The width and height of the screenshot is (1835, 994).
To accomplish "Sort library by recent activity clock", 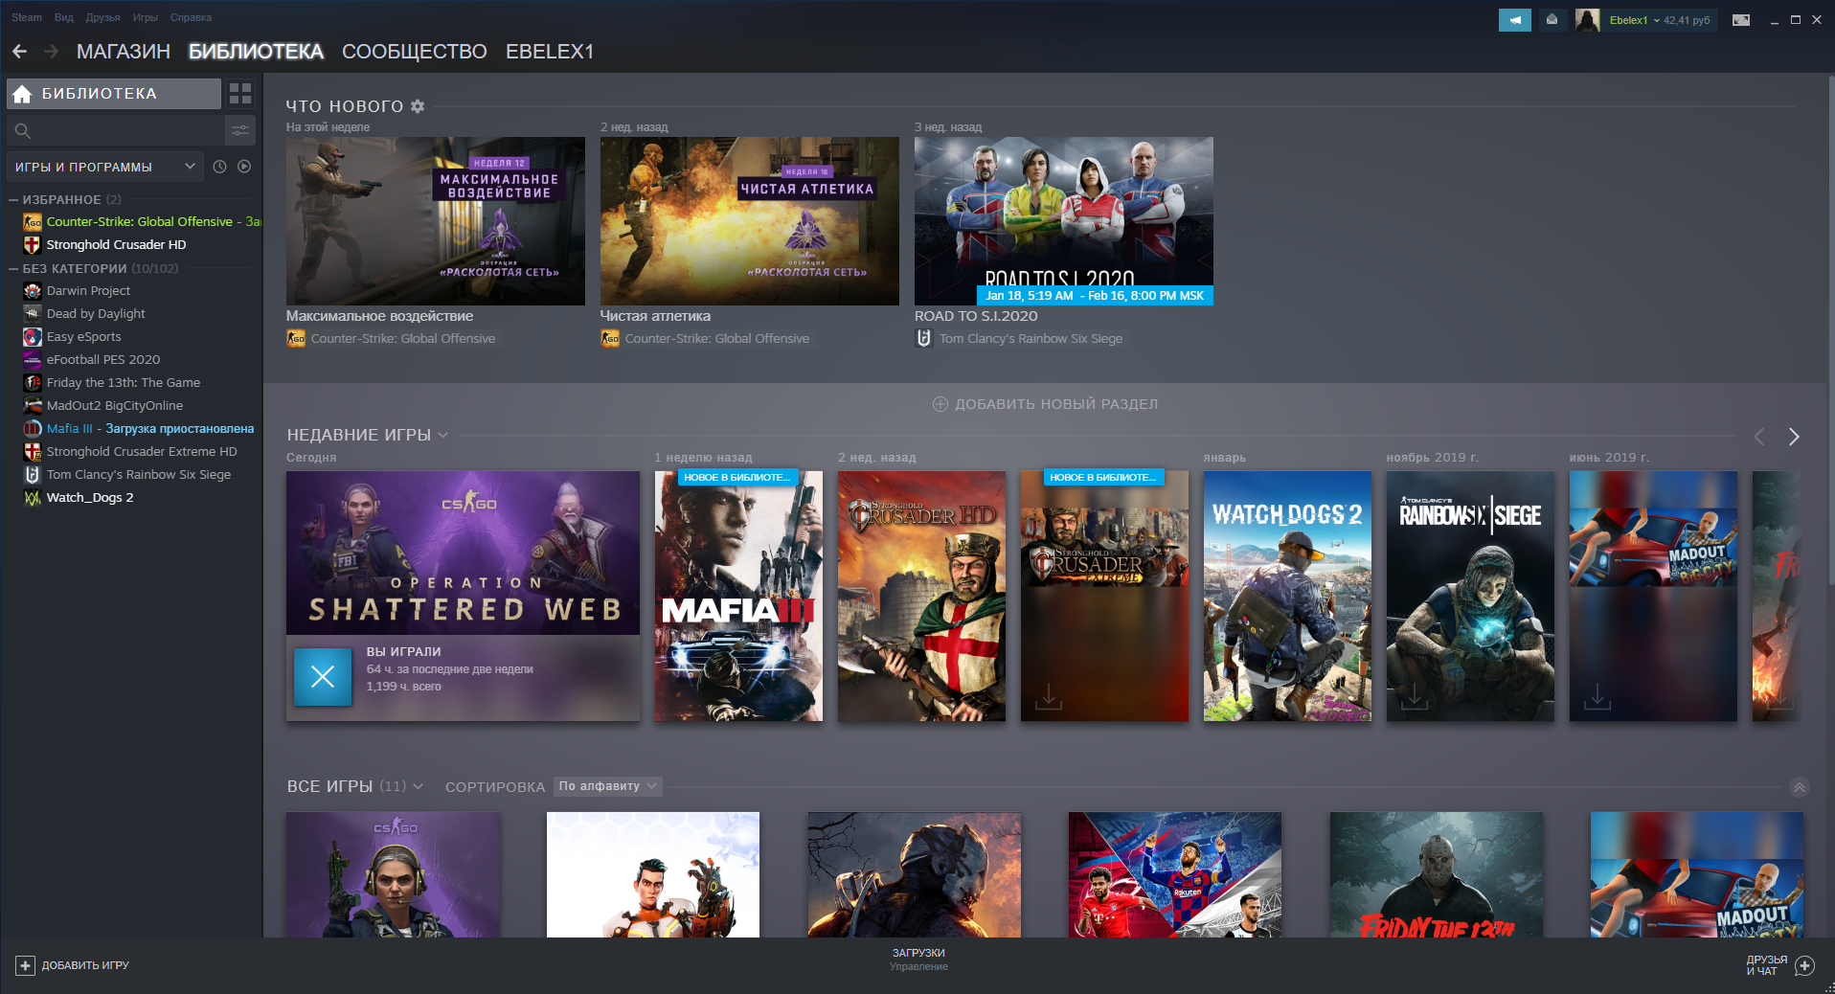I will coord(219,167).
